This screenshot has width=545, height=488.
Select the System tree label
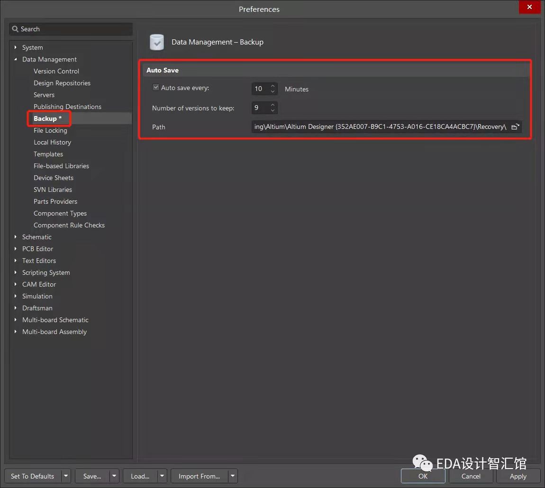33,47
